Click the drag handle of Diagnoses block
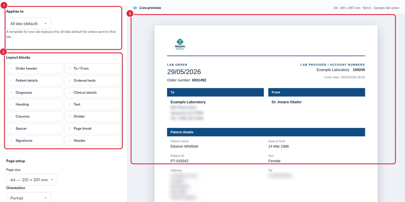 tap(11, 92)
